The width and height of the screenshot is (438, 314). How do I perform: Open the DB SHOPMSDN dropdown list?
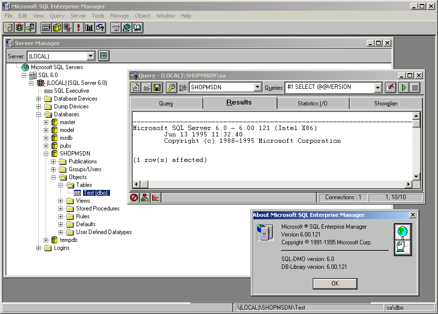pyautogui.click(x=258, y=87)
